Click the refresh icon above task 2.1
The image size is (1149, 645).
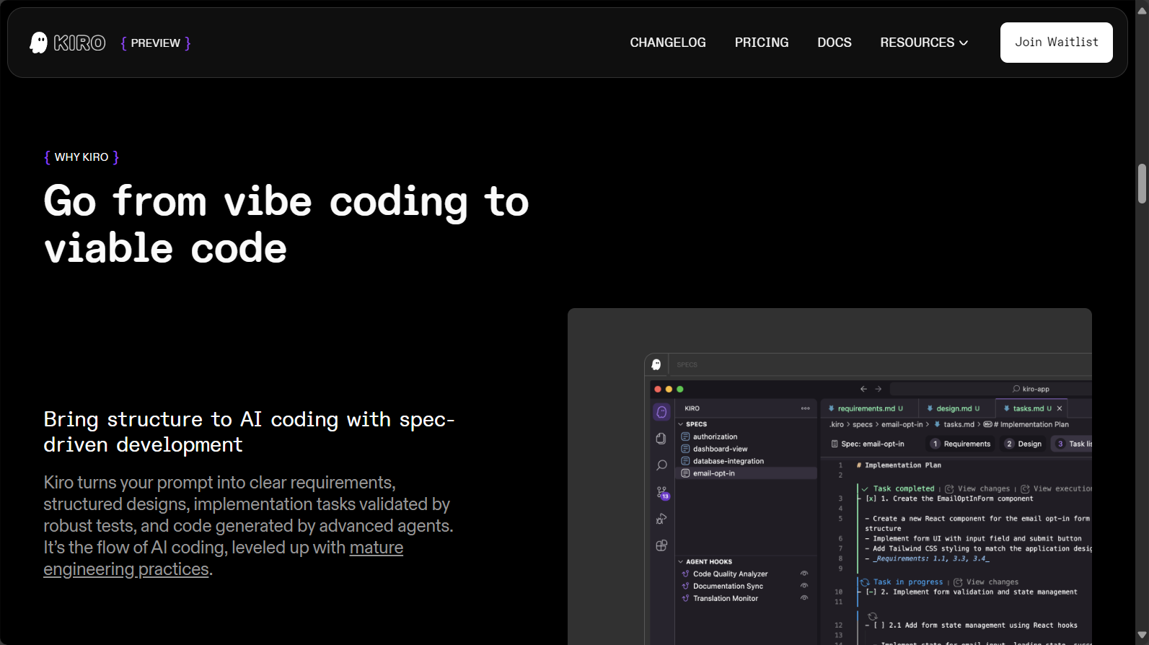[x=873, y=616]
